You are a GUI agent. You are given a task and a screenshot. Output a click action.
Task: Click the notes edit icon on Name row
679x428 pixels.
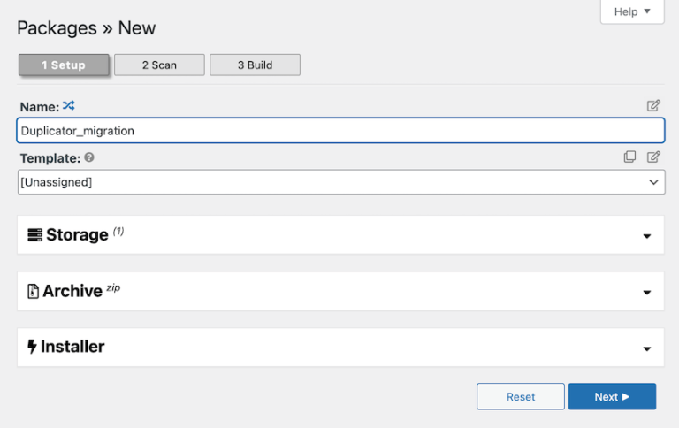pyautogui.click(x=653, y=106)
